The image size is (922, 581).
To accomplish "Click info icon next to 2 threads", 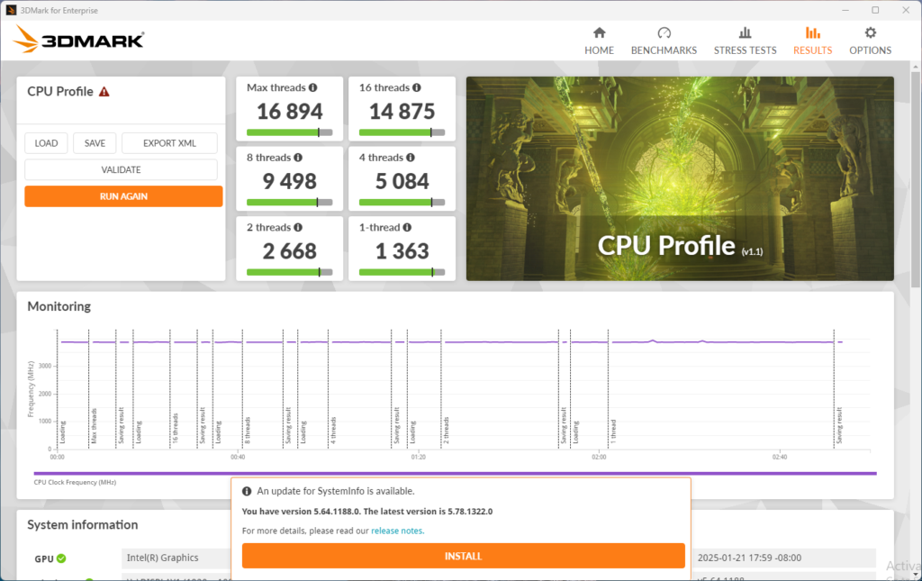I will pos(298,228).
